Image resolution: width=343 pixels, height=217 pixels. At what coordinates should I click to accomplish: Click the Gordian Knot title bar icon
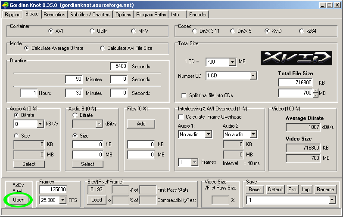[6, 5]
